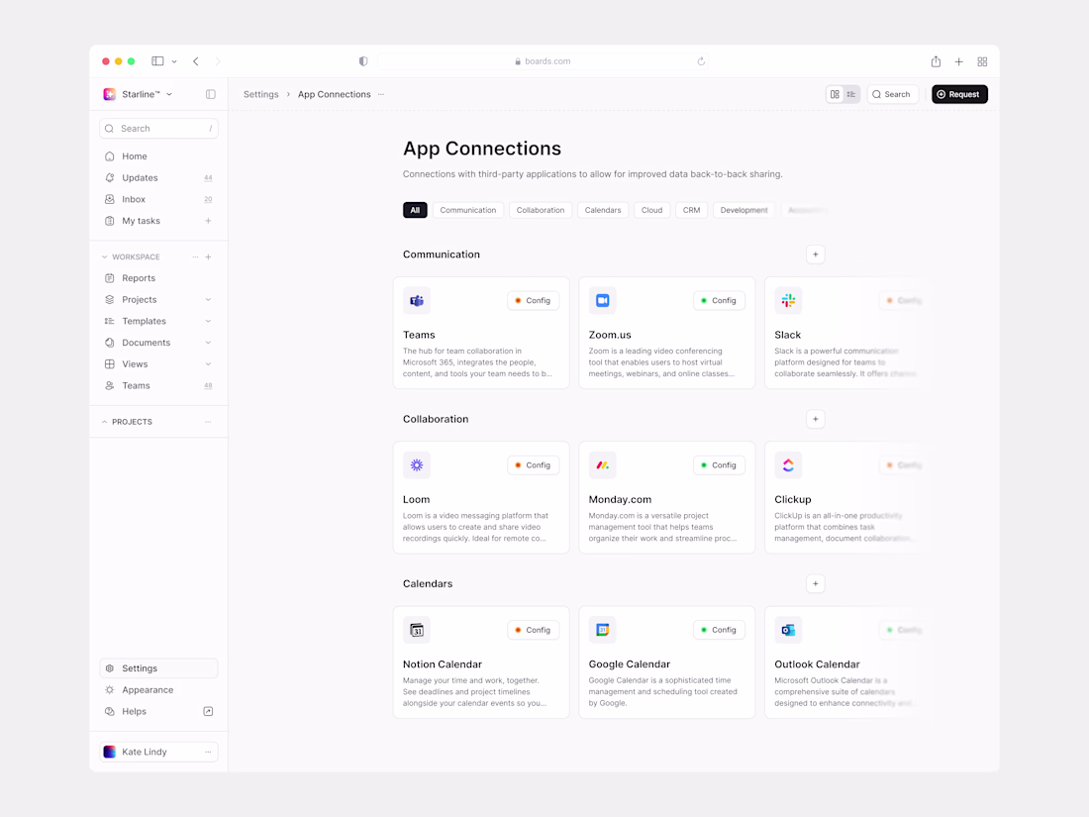This screenshot has height=817, width=1089.
Task: Open the Outlook Calendar app icon
Action: coord(788,630)
